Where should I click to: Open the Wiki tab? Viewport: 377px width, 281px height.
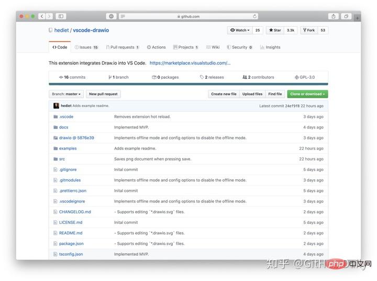pyautogui.click(x=213, y=47)
